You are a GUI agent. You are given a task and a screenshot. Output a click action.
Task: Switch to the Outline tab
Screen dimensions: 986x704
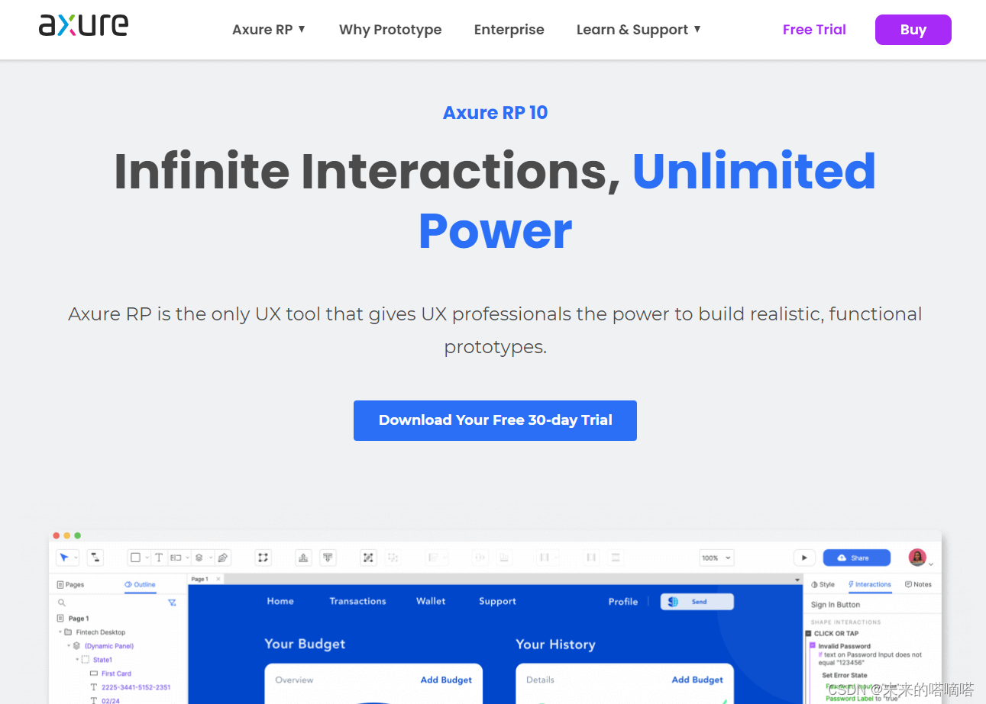tap(140, 584)
